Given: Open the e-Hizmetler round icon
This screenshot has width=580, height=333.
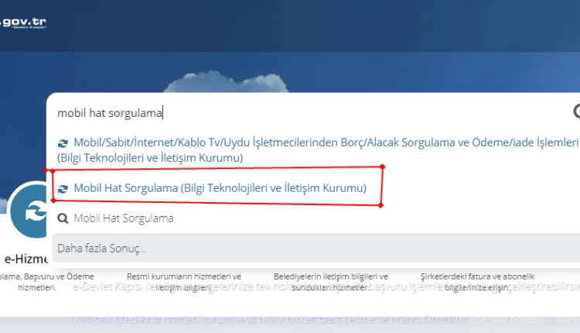Looking at the screenshot, I should (x=29, y=210).
